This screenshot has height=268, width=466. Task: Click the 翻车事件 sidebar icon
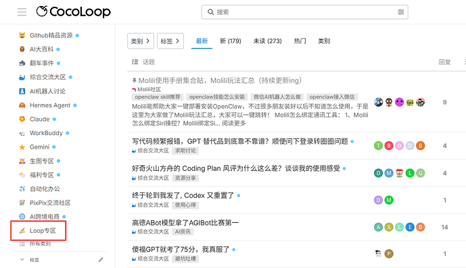pyautogui.click(x=22, y=63)
